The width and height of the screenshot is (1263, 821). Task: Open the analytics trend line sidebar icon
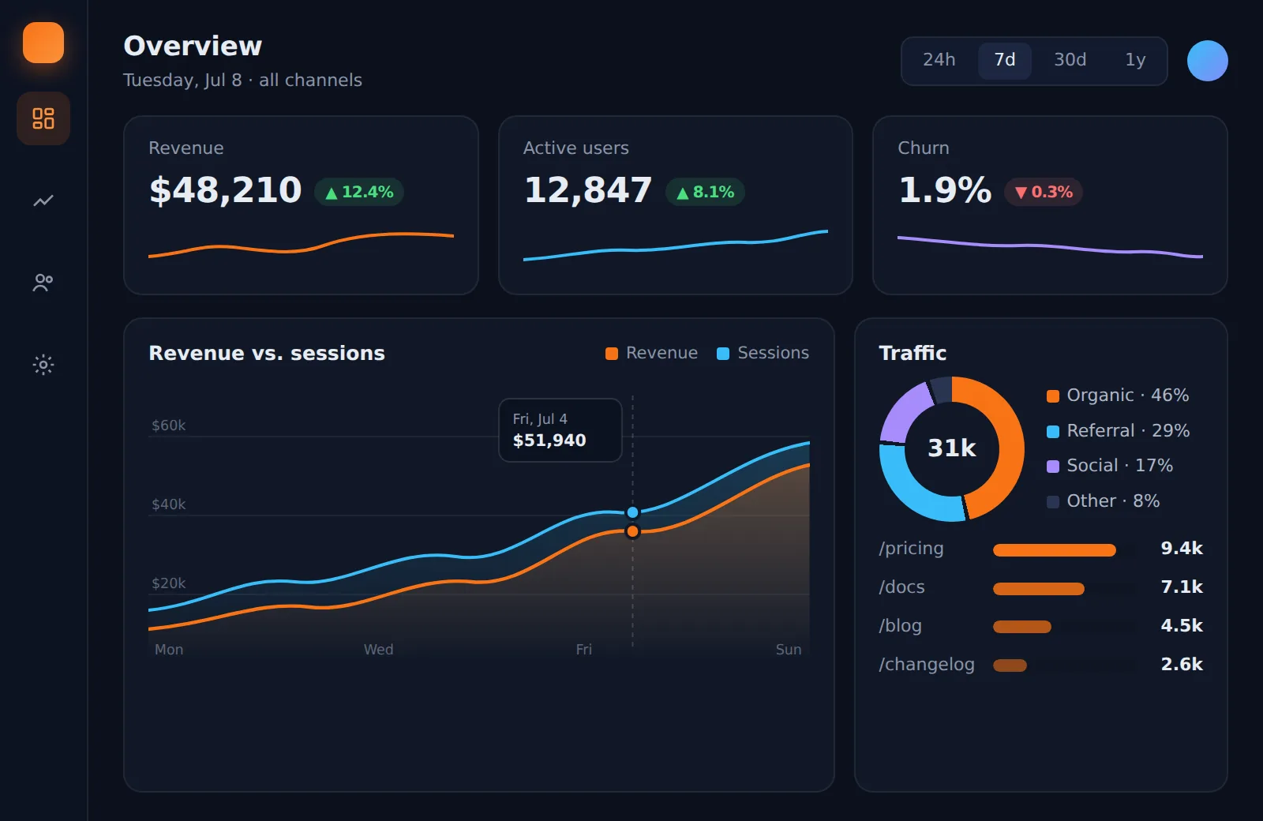click(x=43, y=201)
